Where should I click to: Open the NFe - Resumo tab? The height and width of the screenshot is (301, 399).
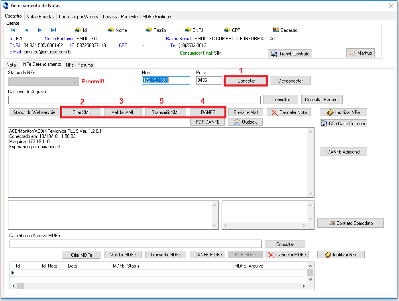point(79,65)
